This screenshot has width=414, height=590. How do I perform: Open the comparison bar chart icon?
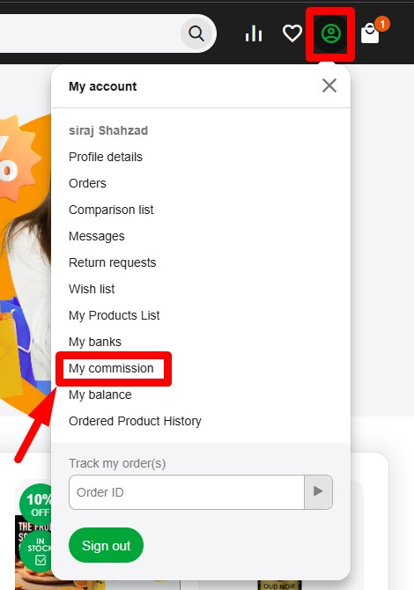click(254, 33)
